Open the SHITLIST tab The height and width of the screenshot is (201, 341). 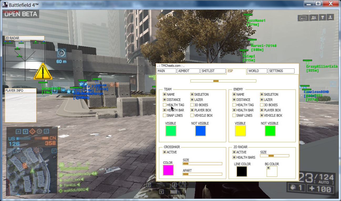point(213,71)
